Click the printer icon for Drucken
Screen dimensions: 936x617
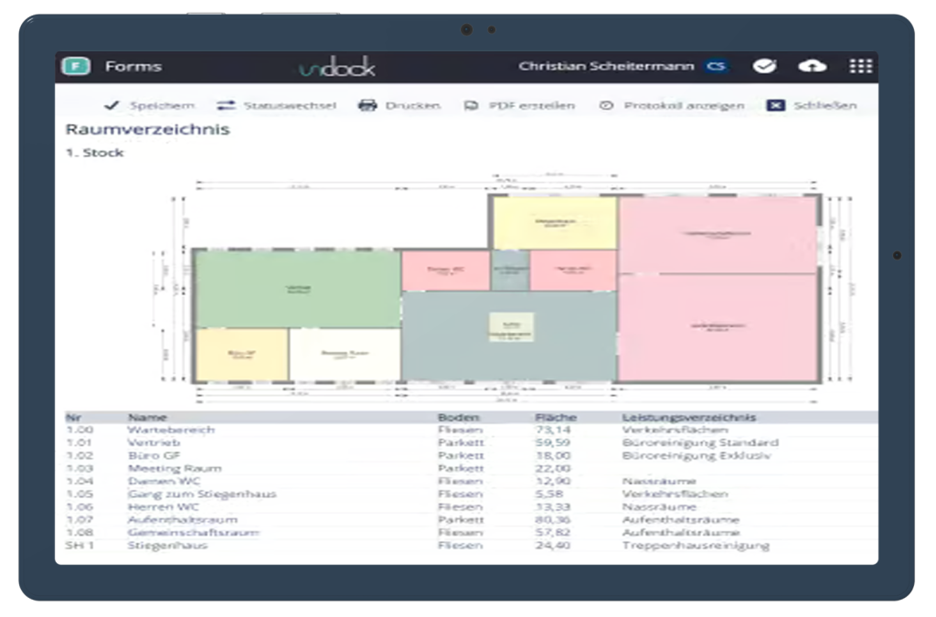(x=367, y=105)
